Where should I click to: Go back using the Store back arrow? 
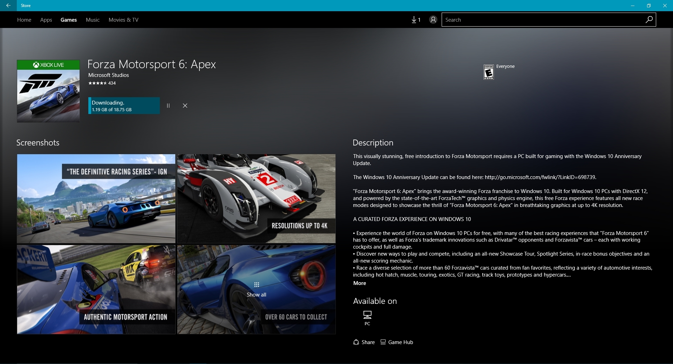click(8, 6)
